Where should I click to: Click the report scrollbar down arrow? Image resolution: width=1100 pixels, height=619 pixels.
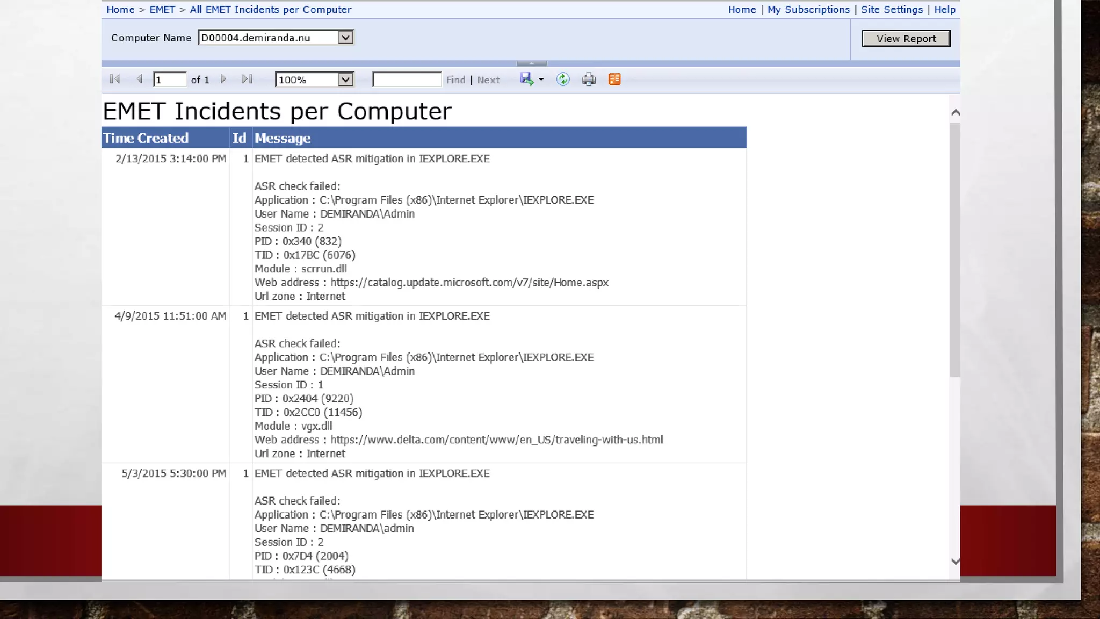(x=955, y=561)
